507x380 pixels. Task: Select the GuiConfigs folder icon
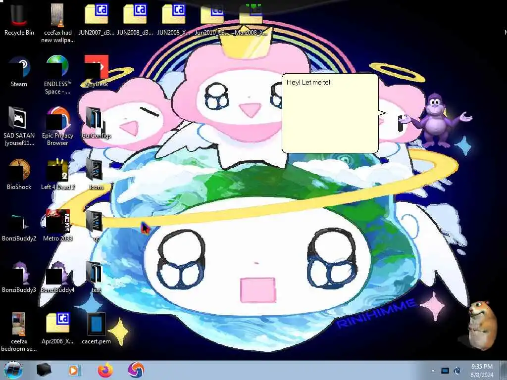click(97, 123)
